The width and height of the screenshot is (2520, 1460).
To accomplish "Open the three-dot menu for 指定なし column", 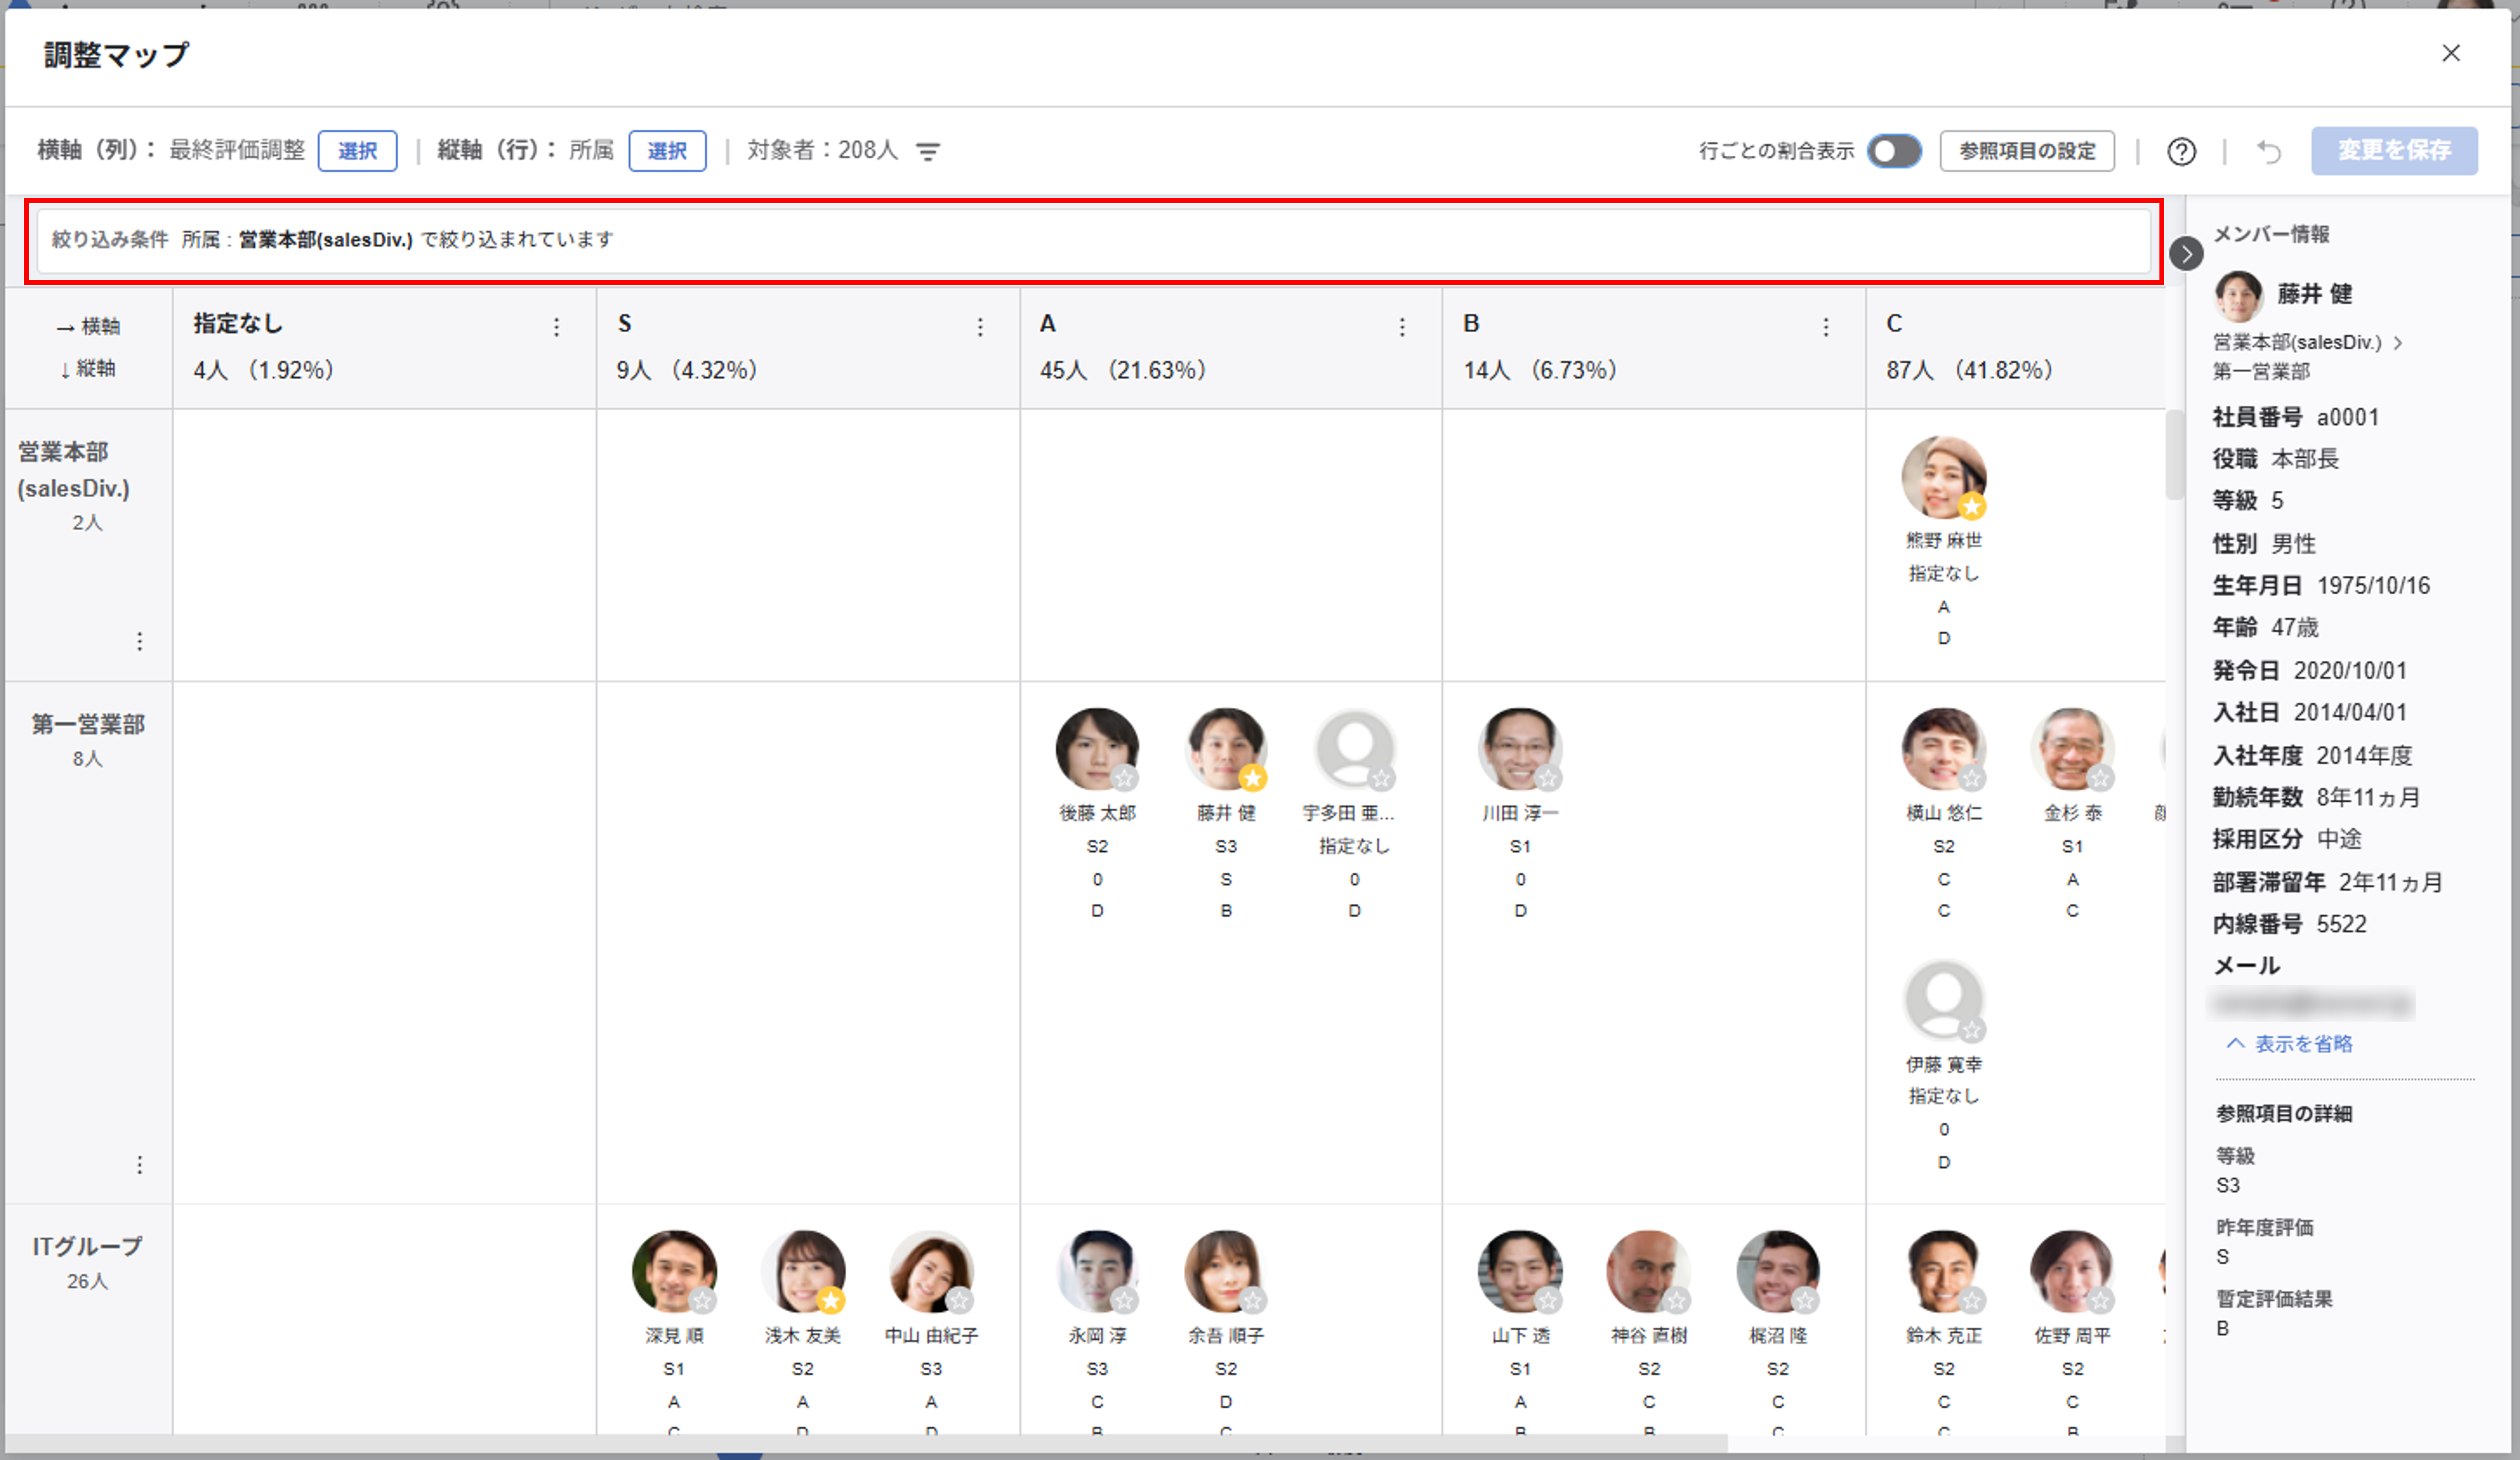I will 557,327.
